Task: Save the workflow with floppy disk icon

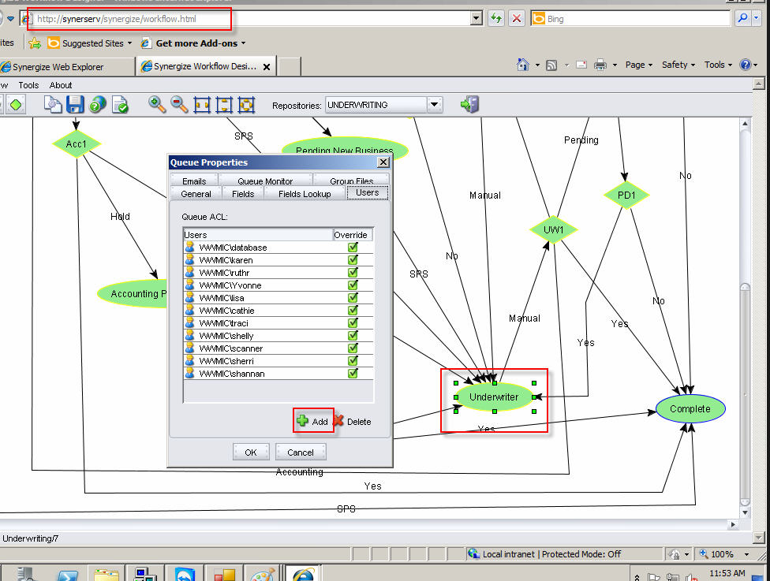Action: (x=75, y=105)
